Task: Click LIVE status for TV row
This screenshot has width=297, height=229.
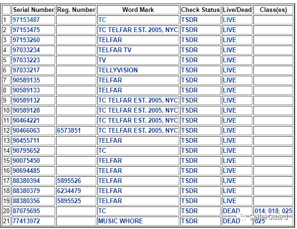Action: [229, 60]
